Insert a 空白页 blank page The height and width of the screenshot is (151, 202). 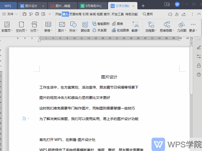point(21,27)
